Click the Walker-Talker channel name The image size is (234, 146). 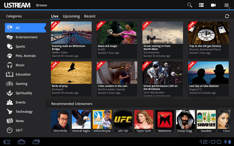click(x=60, y=52)
